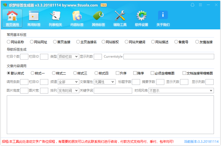Minimize the window
The width and height of the screenshot is (221, 146).
tap(208, 5)
